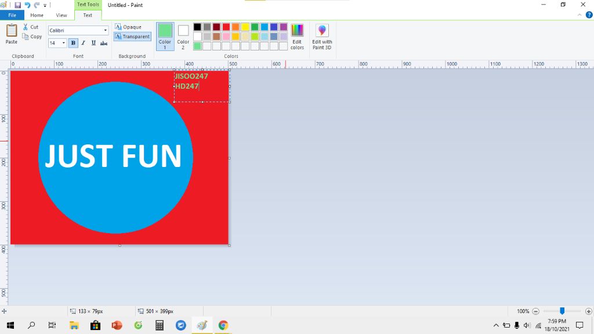Screen dimensions: 594x334
Task: Toggle Bold formatting
Action: point(73,43)
